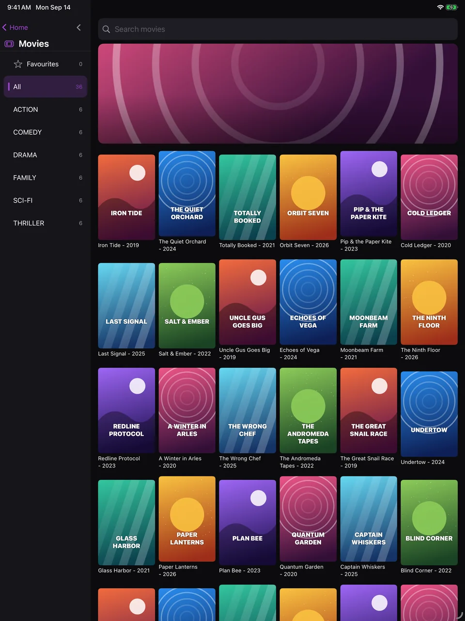Click caption 'The Wrong Chef - 2025'

point(240,462)
